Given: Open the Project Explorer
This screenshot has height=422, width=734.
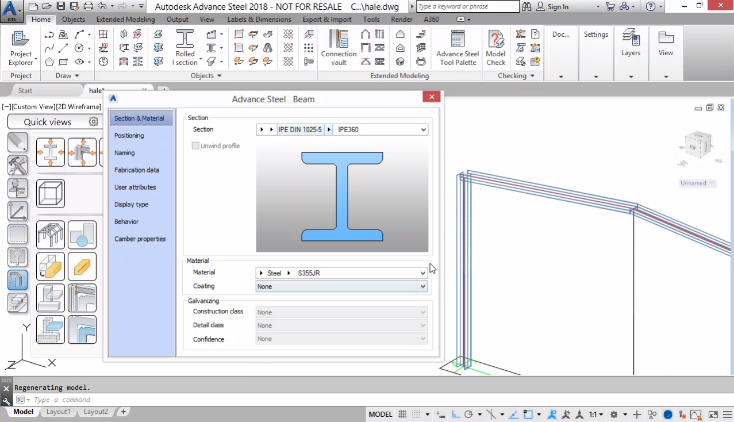Looking at the screenshot, I should 21,48.
